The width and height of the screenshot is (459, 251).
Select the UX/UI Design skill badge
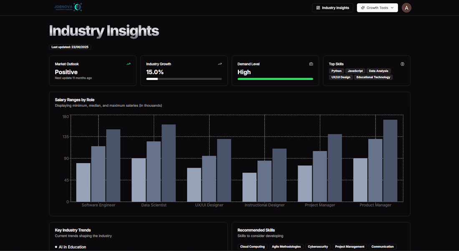[341, 77]
